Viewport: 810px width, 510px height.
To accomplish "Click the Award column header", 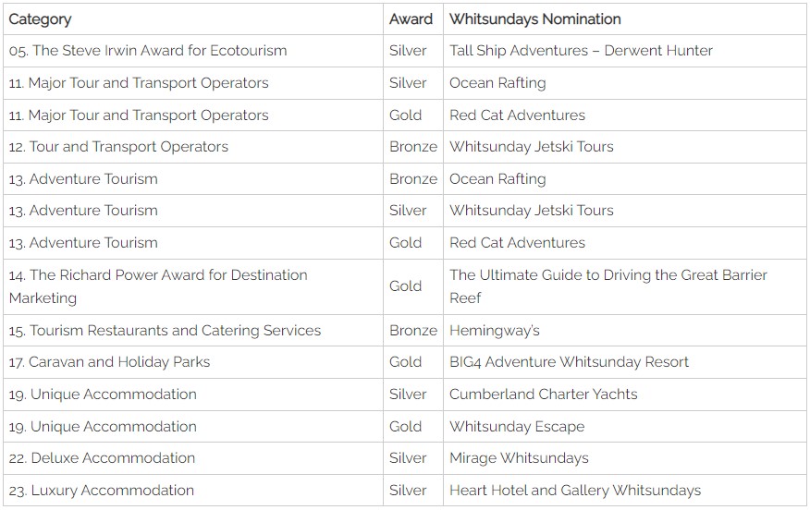I will (x=411, y=19).
